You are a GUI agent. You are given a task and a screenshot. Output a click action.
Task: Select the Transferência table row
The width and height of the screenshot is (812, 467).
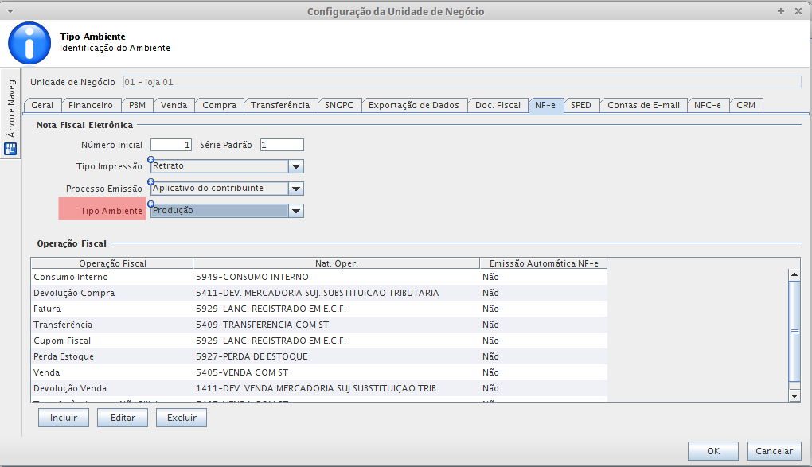pos(319,325)
